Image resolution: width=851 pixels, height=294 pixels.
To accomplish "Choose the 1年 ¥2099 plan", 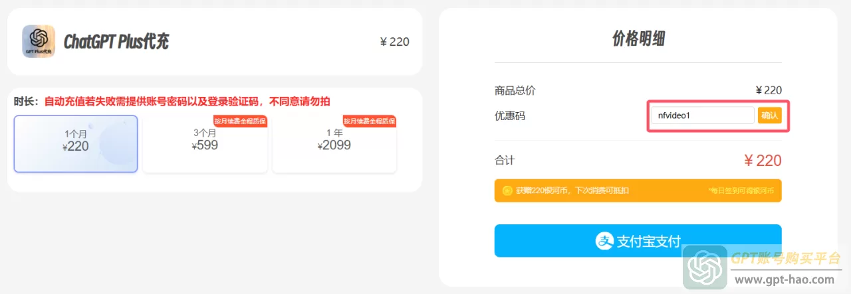I will tap(334, 143).
